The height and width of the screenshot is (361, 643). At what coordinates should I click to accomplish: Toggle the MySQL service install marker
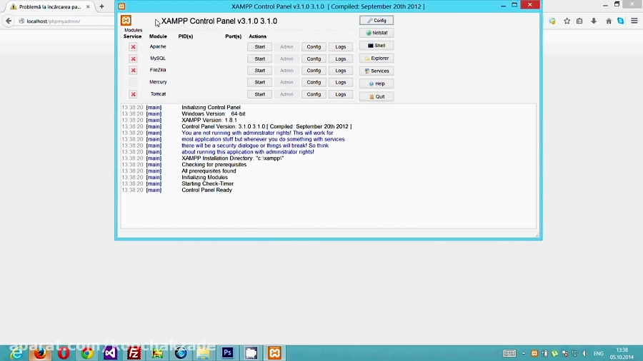click(x=133, y=59)
